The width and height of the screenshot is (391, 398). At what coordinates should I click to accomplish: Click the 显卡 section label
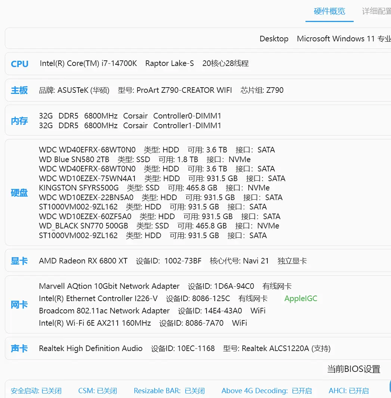click(x=19, y=261)
